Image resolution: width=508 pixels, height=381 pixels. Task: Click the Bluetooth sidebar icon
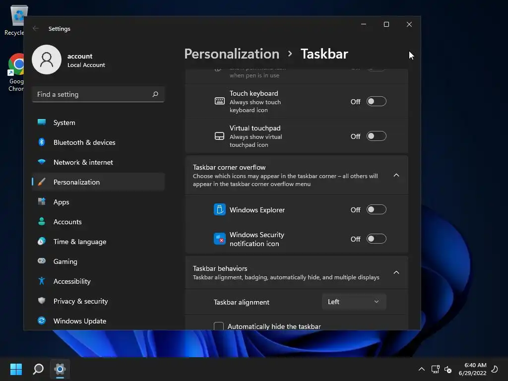point(42,142)
